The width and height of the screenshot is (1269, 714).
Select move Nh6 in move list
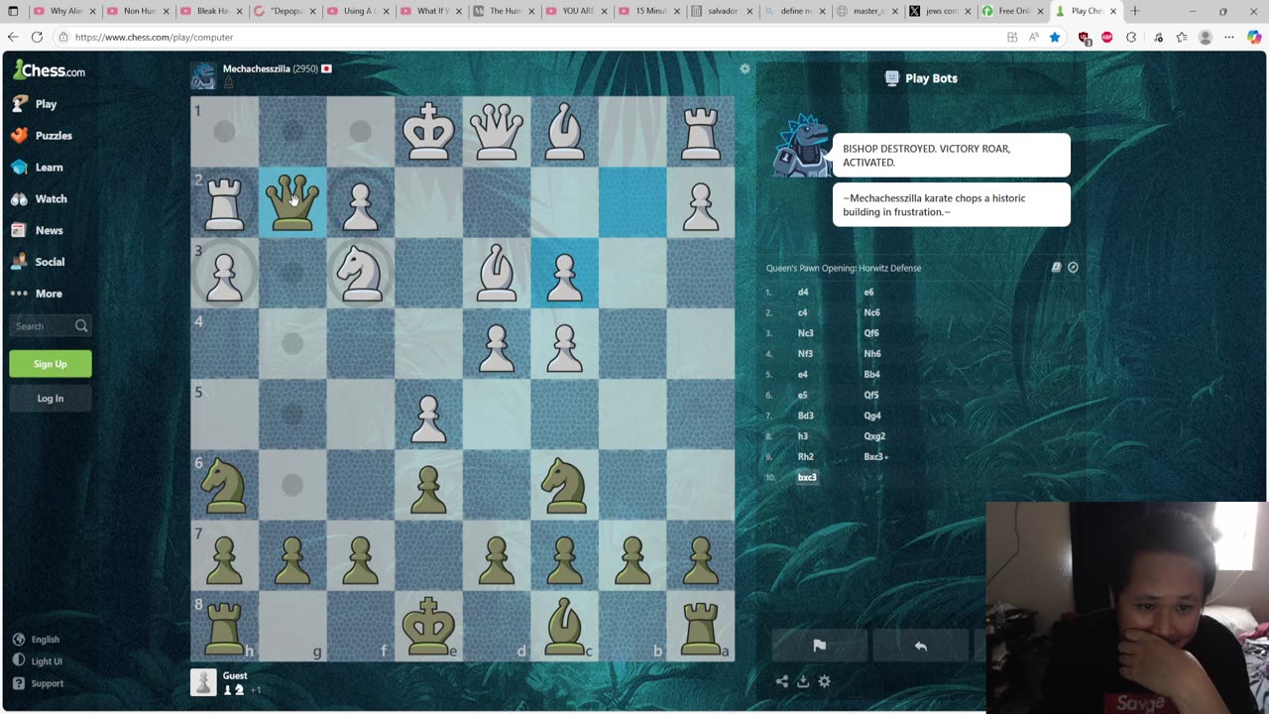872,354
